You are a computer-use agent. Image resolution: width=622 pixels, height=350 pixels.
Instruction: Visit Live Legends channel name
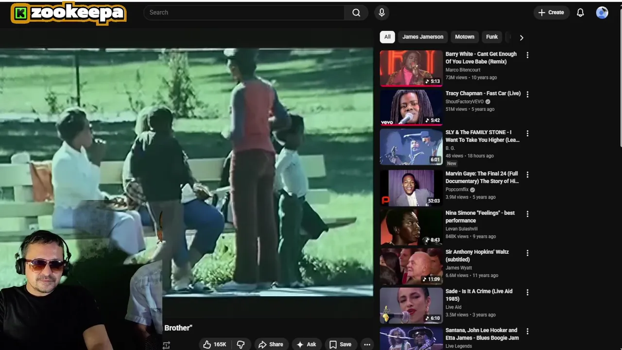(x=459, y=346)
